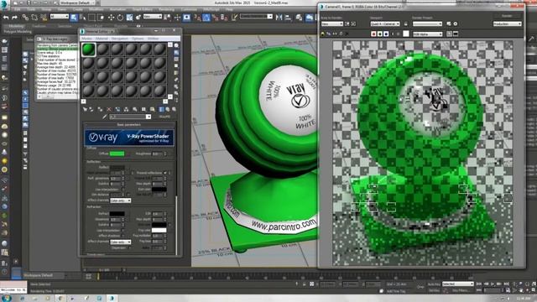Toggle the red channel in render window
Screen dimensions: 537x302
coord(373,34)
